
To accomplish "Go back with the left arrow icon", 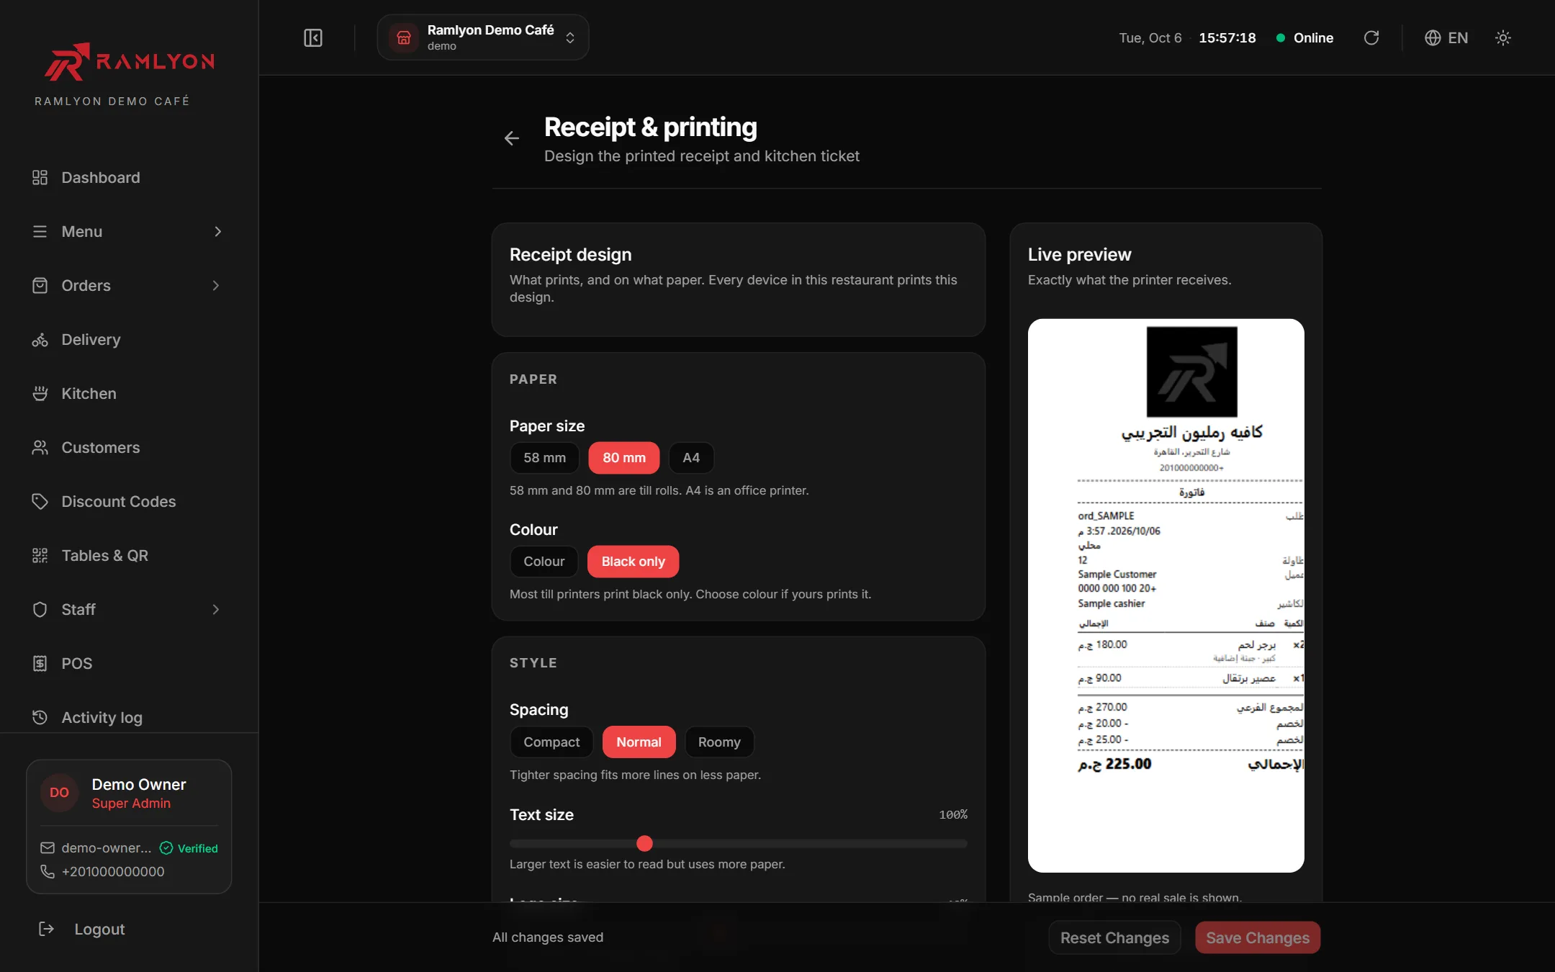I will click(512, 138).
